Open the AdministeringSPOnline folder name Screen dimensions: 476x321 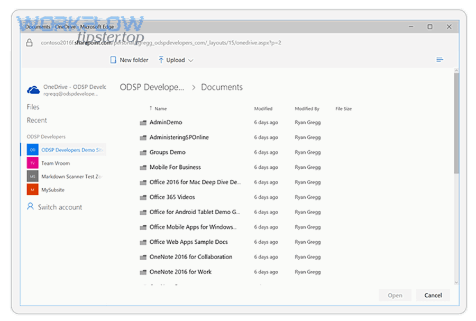point(179,137)
